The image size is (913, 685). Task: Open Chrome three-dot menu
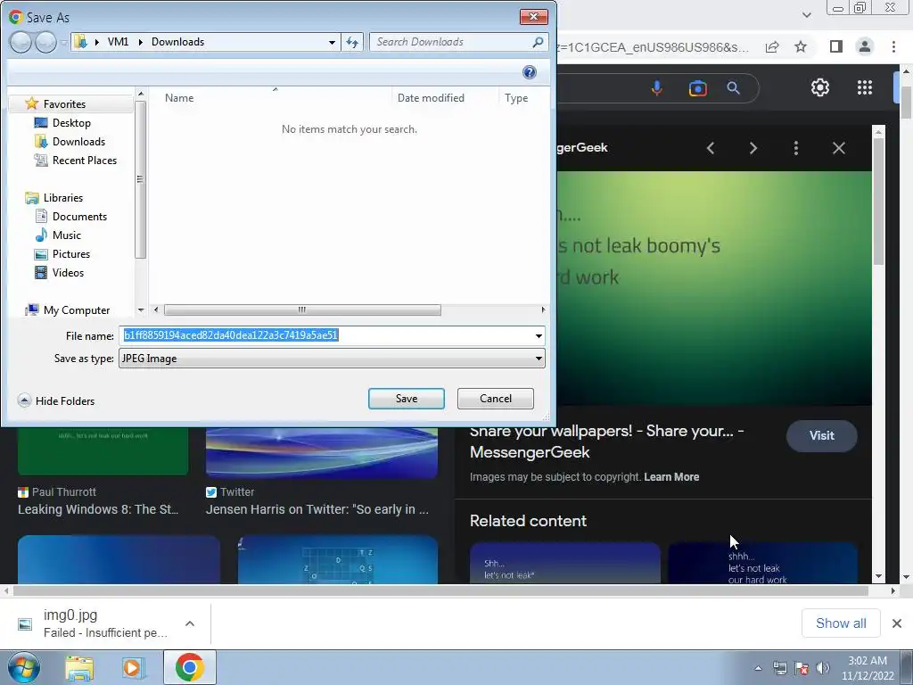click(x=893, y=46)
